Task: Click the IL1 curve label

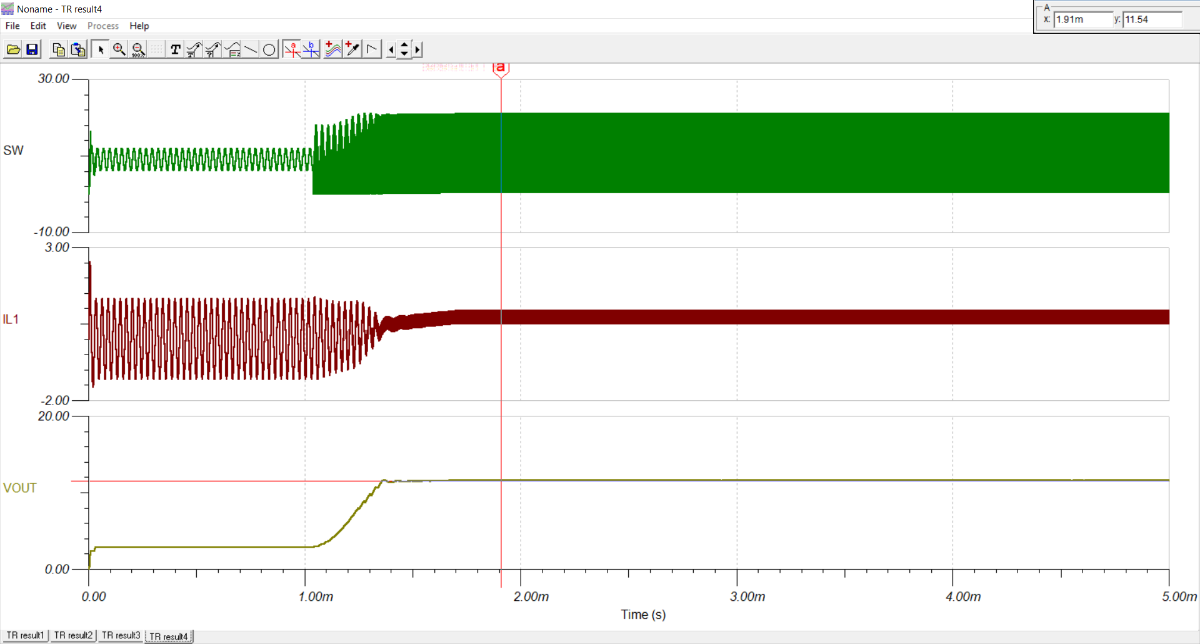Action: (11, 319)
